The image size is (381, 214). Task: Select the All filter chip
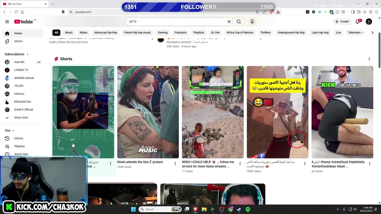click(56, 32)
